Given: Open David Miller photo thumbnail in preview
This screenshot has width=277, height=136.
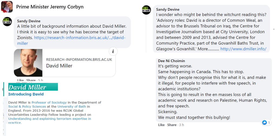Looking at the screenshot, I should 28,63.
